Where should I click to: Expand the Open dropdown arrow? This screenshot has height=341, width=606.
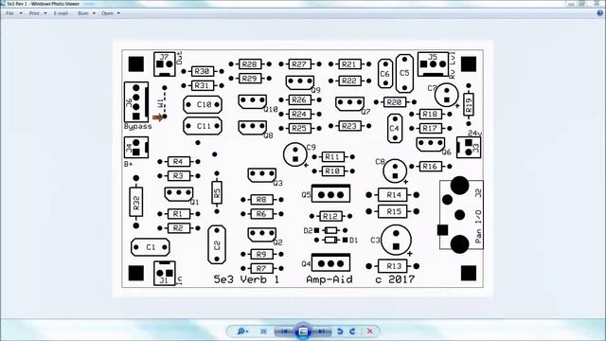(118, 13)
